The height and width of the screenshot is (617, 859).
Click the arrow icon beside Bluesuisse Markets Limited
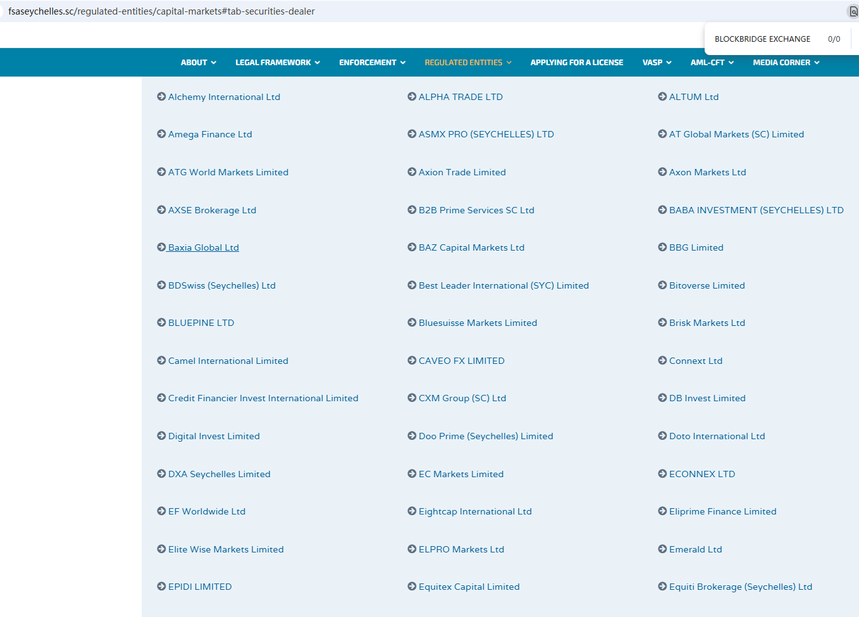point(412,323)
